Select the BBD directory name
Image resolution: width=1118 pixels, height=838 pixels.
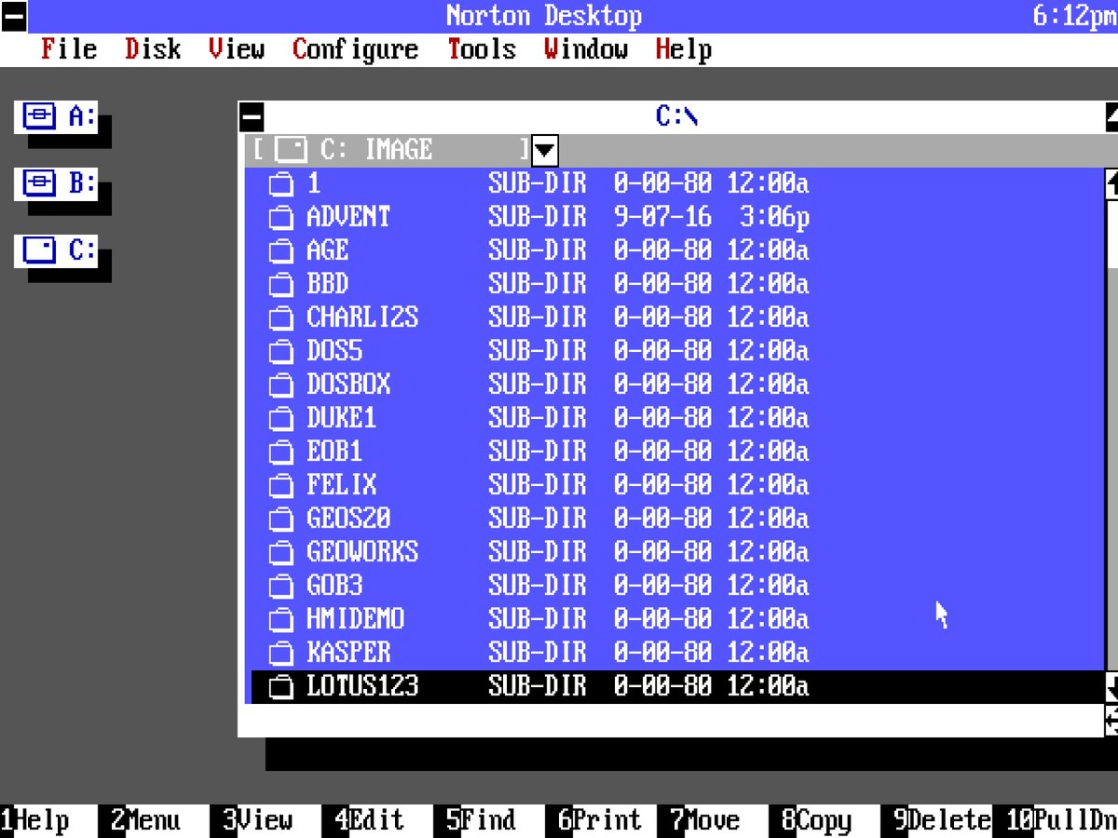[x=327, y=286]
